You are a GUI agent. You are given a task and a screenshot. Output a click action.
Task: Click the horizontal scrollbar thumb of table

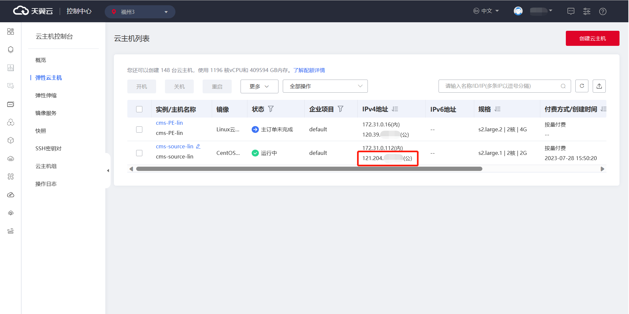(309, 169)
